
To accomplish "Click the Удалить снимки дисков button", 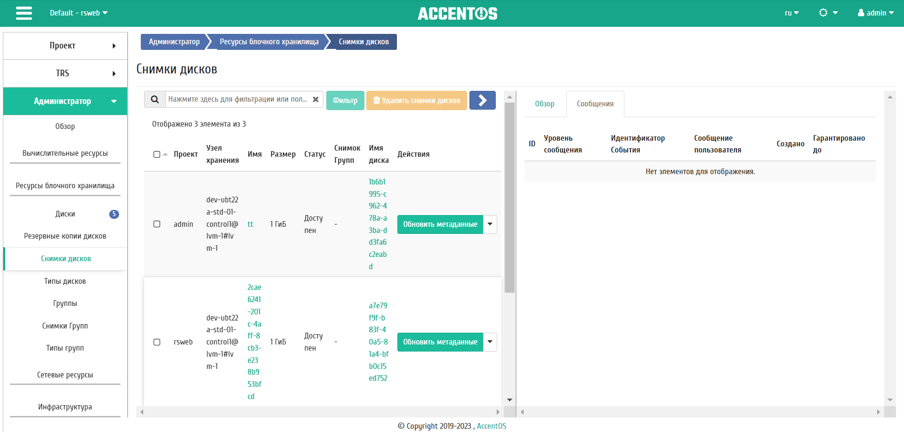I will point(417,100).
